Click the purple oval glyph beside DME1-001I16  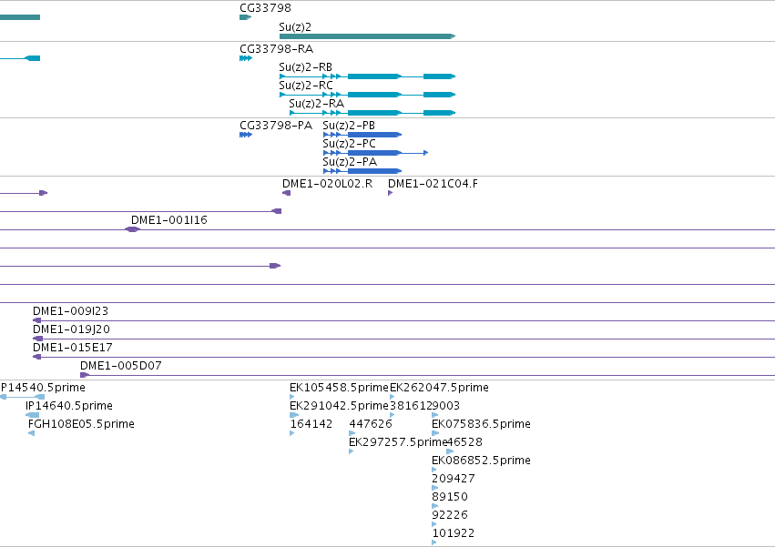(x=132, y=229)
